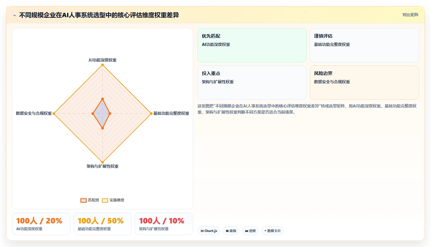Click the bottom outer radar data point
Viewport: 431px width, 247px height.
(x=103, y=162)
